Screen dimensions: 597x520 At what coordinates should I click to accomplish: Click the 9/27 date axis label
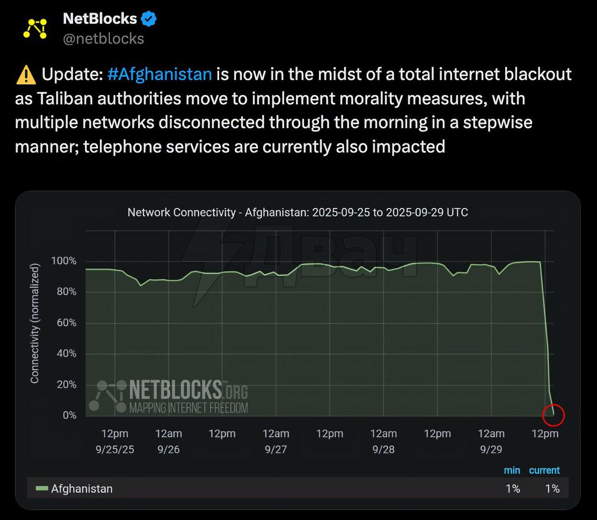coord(276,450)
